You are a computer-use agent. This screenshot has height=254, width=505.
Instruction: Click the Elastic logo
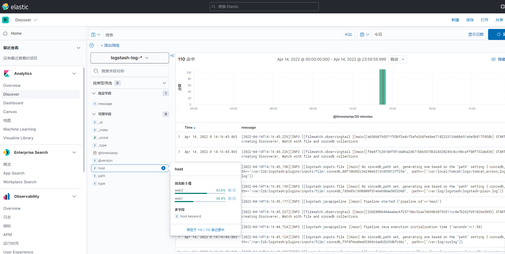coord(15,7)
